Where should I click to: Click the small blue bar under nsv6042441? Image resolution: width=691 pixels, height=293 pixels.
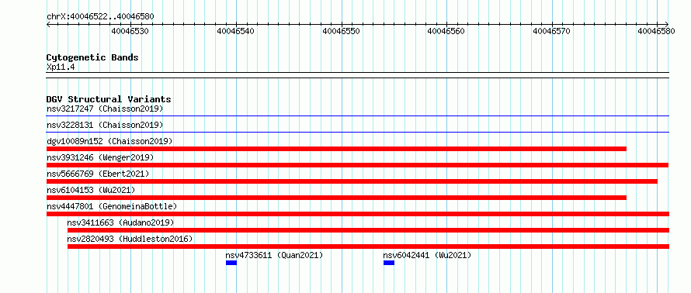[x=389, y=263]
